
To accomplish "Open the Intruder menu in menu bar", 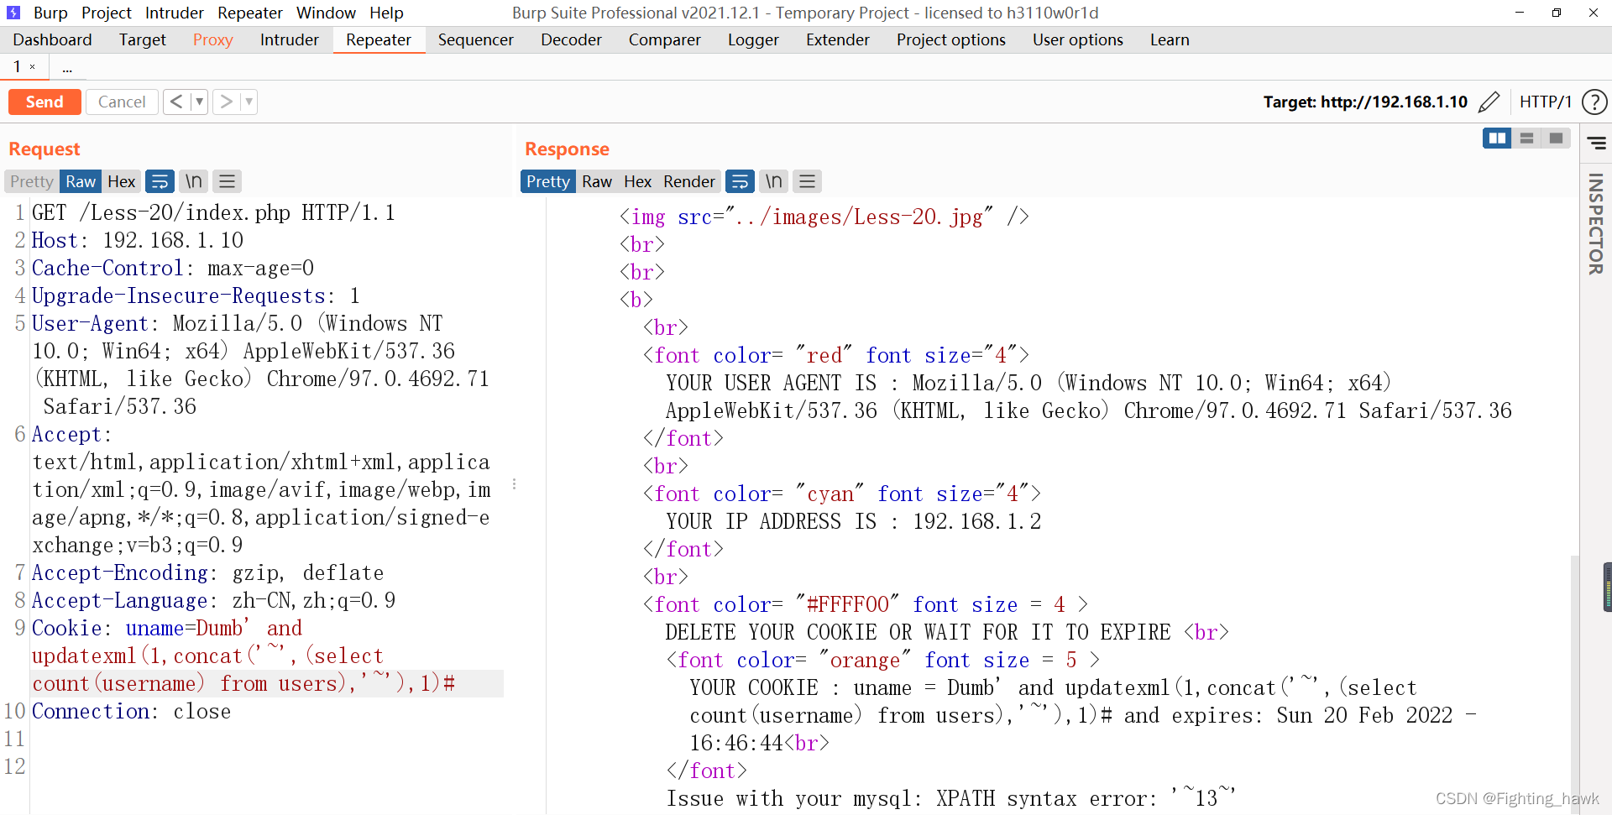I will (174, 13).
